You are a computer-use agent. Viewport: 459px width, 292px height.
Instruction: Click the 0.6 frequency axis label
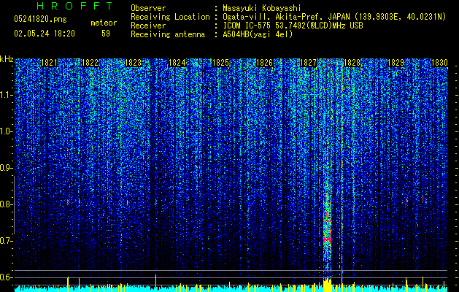click(x=6, y=277)
